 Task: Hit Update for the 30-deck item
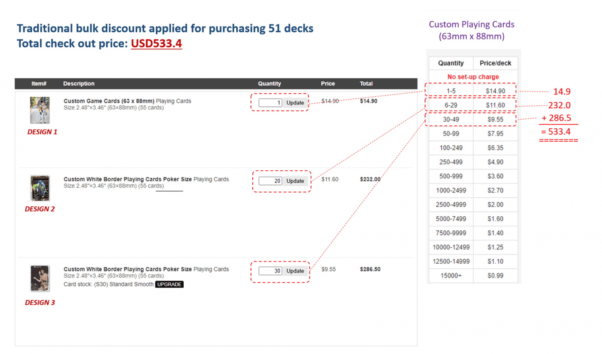coord(295,271)
